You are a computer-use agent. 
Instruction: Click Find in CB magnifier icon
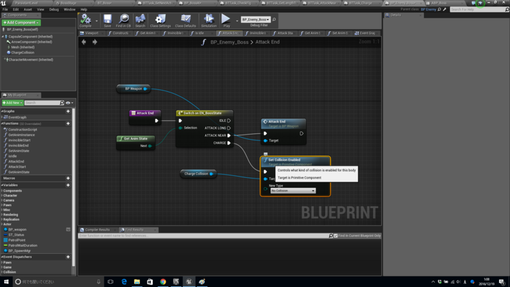[123, 20]
